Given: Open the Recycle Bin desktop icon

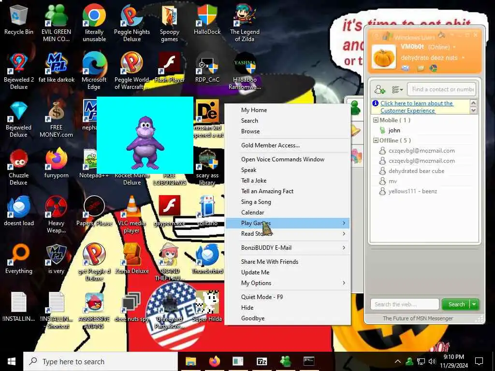Looking at the screenshot, I should pos(19,20).
